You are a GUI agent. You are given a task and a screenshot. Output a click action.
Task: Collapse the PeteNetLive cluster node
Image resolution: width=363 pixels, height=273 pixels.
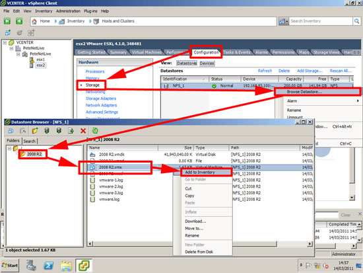pos(18,54)
